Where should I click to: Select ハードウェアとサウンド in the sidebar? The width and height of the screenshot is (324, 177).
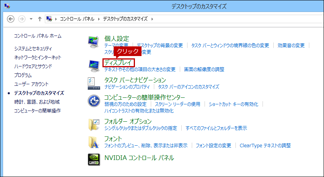click(33, 66)
